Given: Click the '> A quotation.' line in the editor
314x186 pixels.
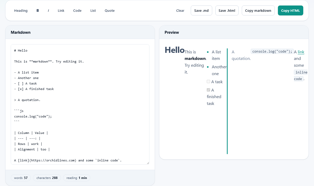Looking at the screenshot, I should point(27,100).
